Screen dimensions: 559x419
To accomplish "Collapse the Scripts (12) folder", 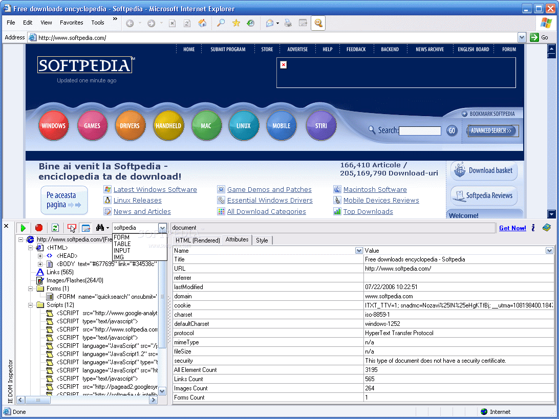I will point(31,305).
